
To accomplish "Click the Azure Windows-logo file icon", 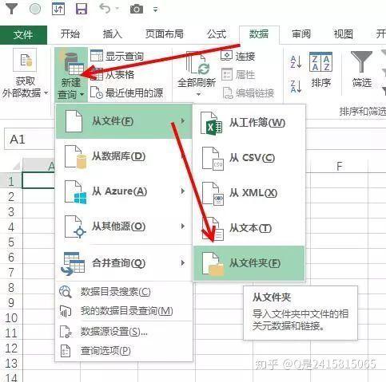I will 76,192.
